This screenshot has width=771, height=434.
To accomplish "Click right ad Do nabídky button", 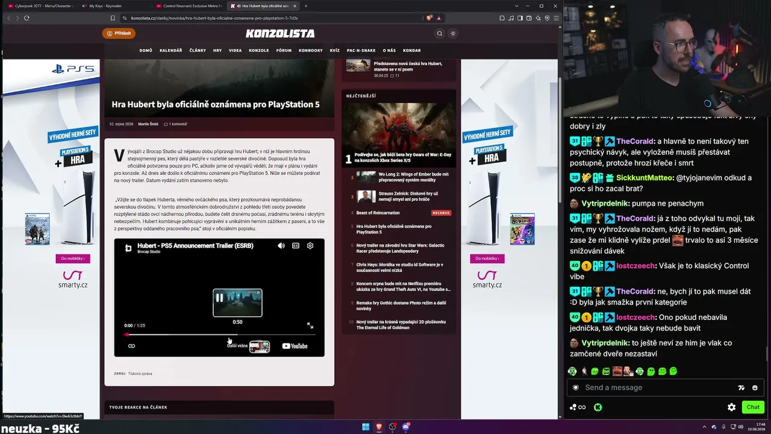I will click(487, 259).
